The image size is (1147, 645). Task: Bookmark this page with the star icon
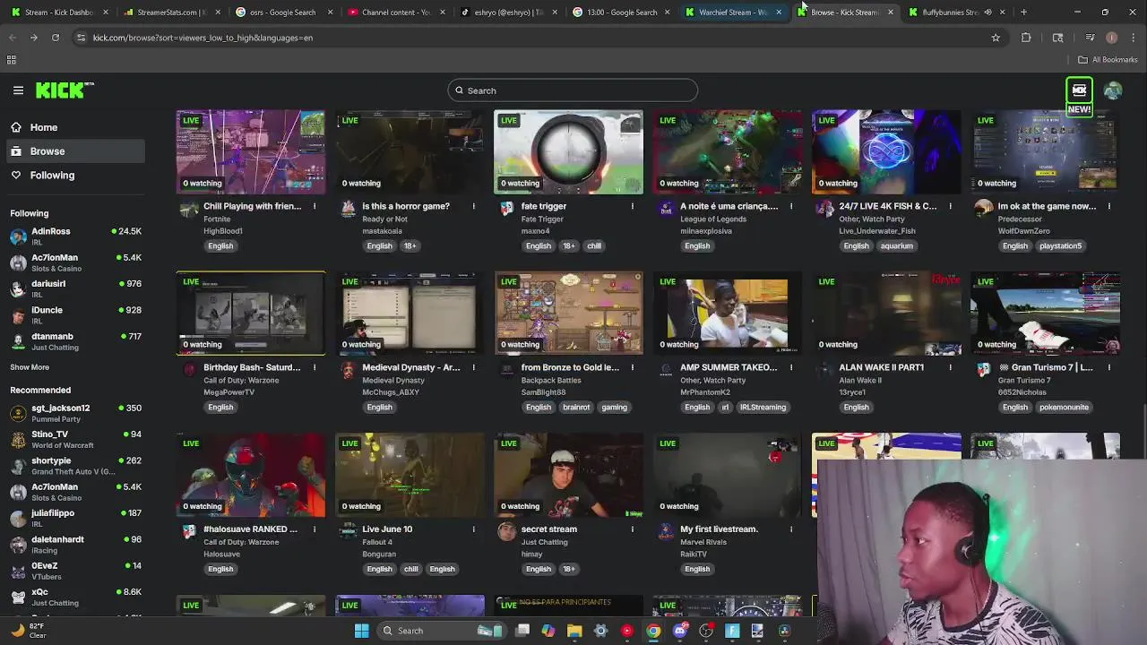(996, 38)
